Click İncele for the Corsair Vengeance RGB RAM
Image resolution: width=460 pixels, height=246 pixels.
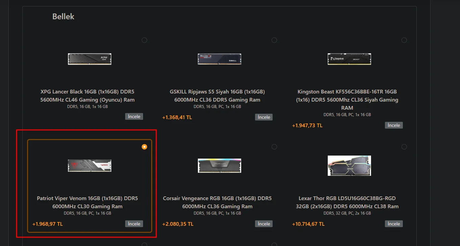[x=264, y=224]
